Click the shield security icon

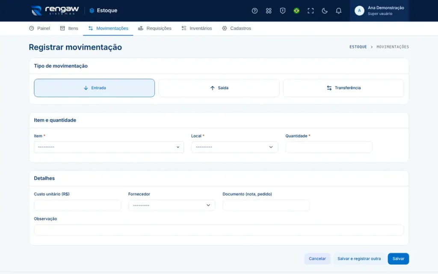pyautogui.click(x=282, y=11)
